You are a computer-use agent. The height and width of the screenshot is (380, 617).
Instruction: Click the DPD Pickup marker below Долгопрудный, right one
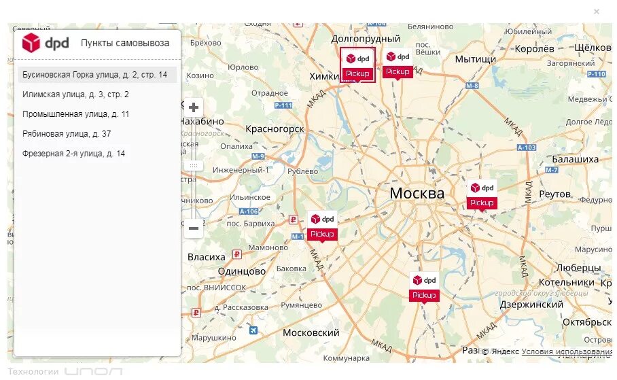(x=398, y=64)
